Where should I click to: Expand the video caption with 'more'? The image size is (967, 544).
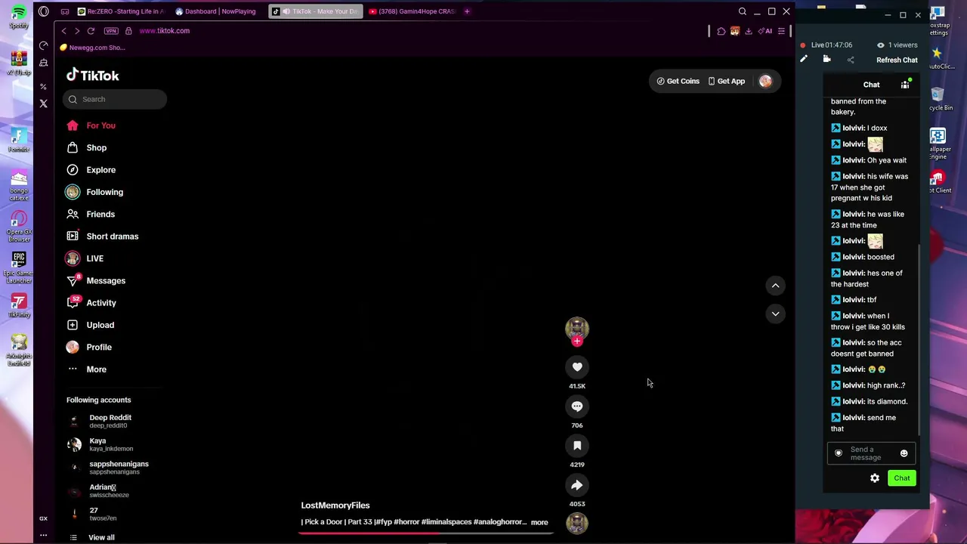[539, 522]
